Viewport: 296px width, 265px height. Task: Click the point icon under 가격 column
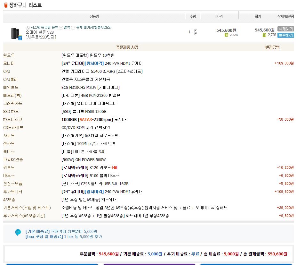point(226,35)
